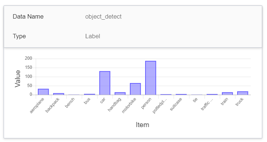Select the handbag bar
The image size is (267, 142).
(x=120, y=94)
